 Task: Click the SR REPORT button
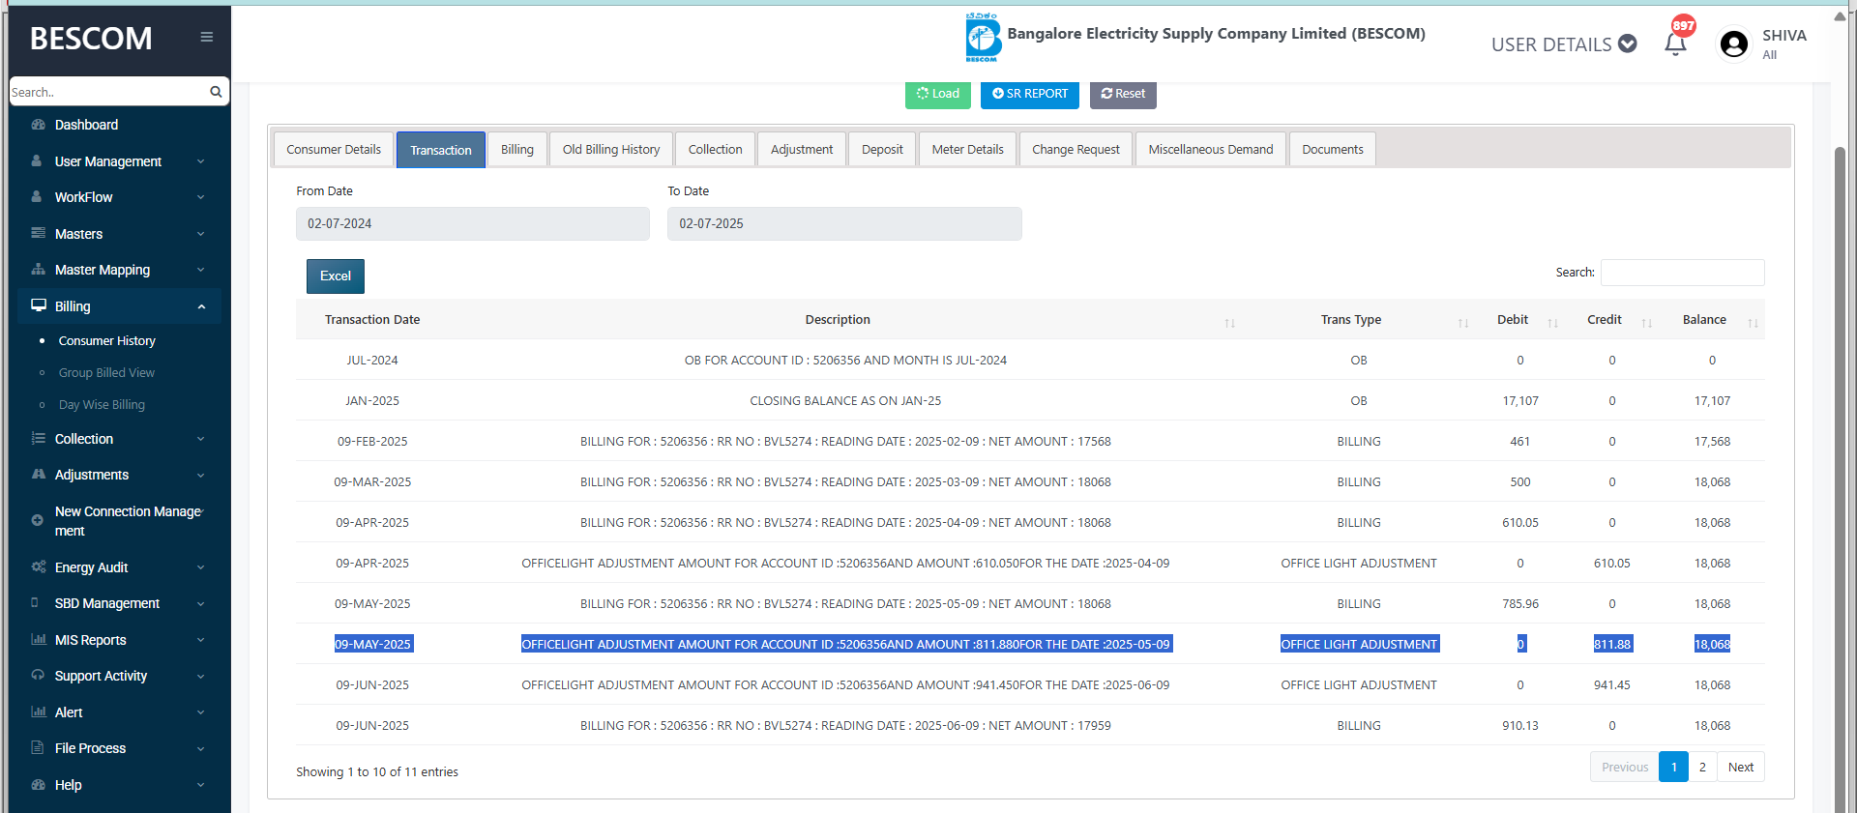point(1030,94)
